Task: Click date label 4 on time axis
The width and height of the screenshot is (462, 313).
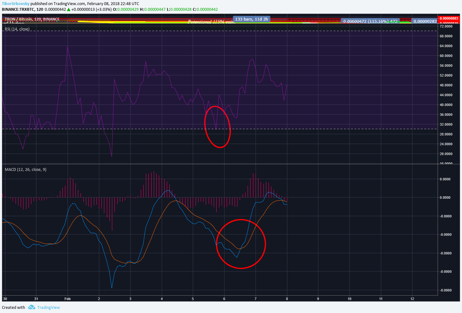Action: click(x=162, y=299)
